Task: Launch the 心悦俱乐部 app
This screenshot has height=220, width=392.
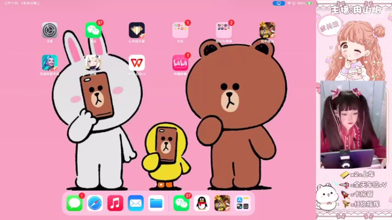Action: coord(137,30)
